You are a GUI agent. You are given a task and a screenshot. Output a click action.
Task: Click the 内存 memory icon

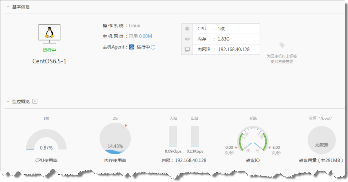187,39
